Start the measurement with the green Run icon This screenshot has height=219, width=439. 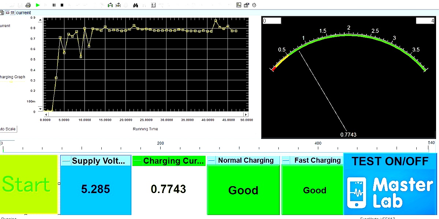coord(38,5)
